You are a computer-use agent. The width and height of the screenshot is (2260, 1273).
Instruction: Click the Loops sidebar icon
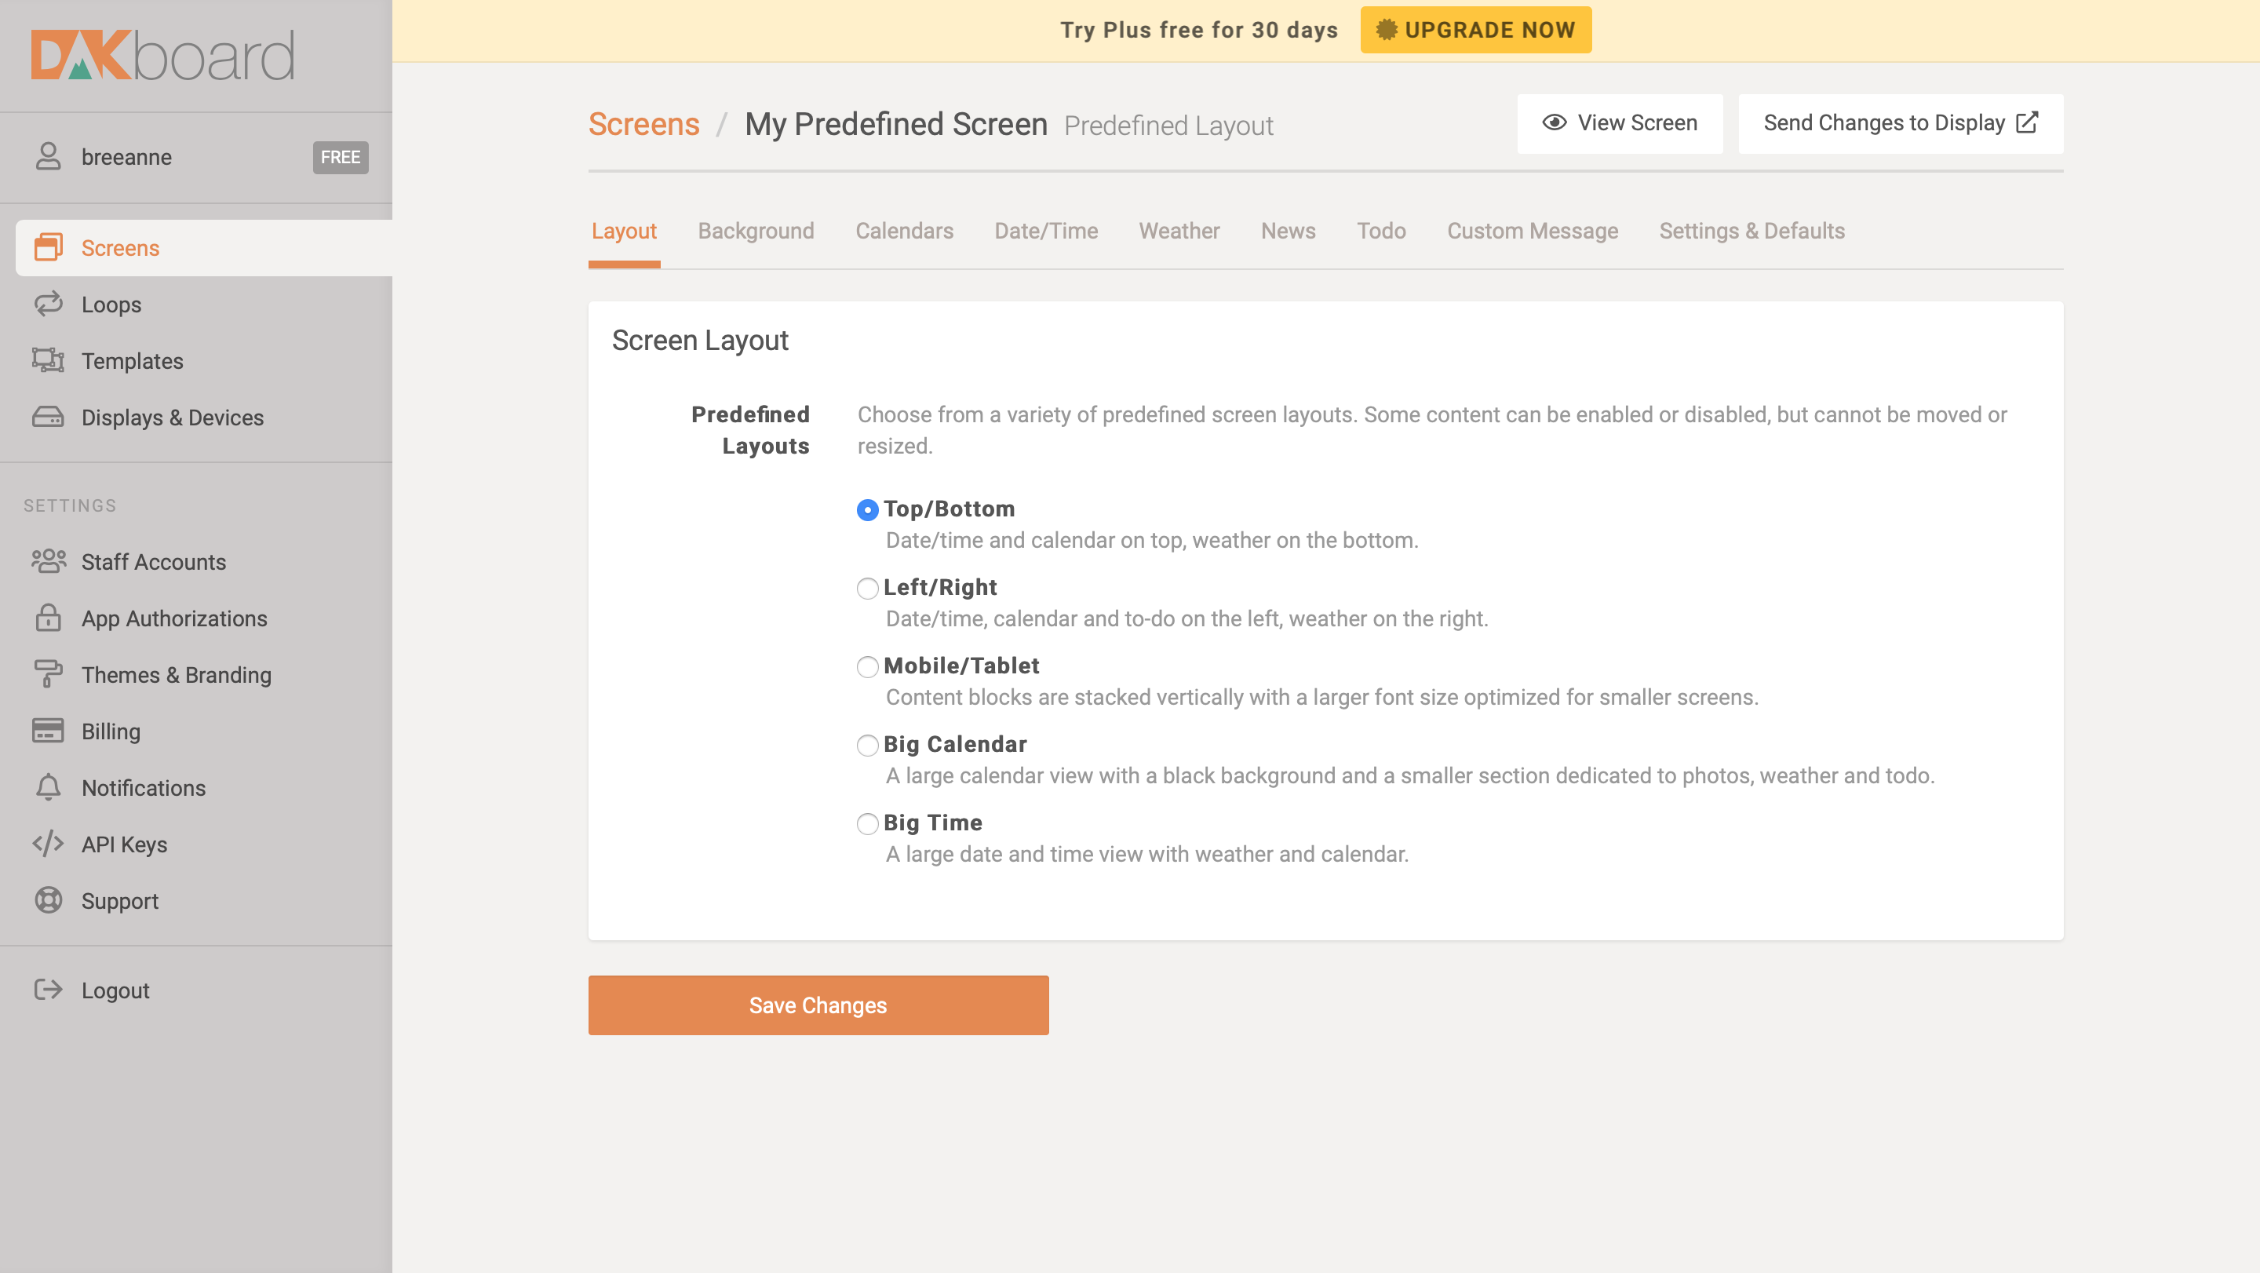tap(48, 304)
